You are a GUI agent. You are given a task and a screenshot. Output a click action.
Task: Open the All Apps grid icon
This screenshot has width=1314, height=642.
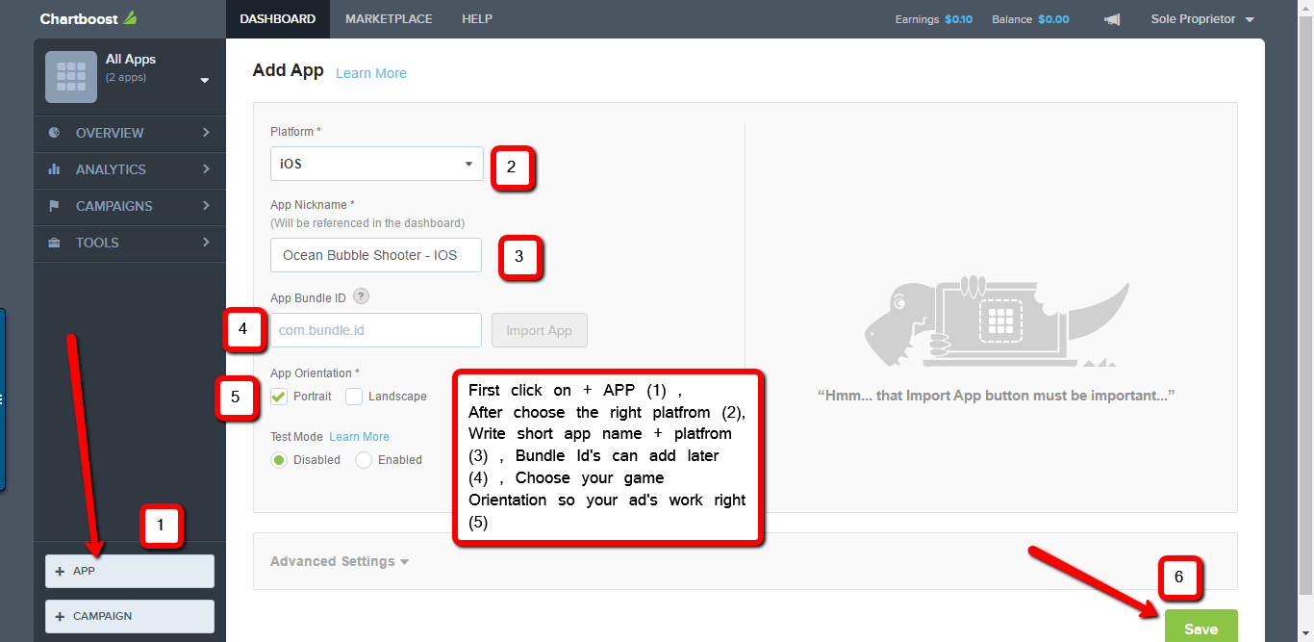[71, 77]
